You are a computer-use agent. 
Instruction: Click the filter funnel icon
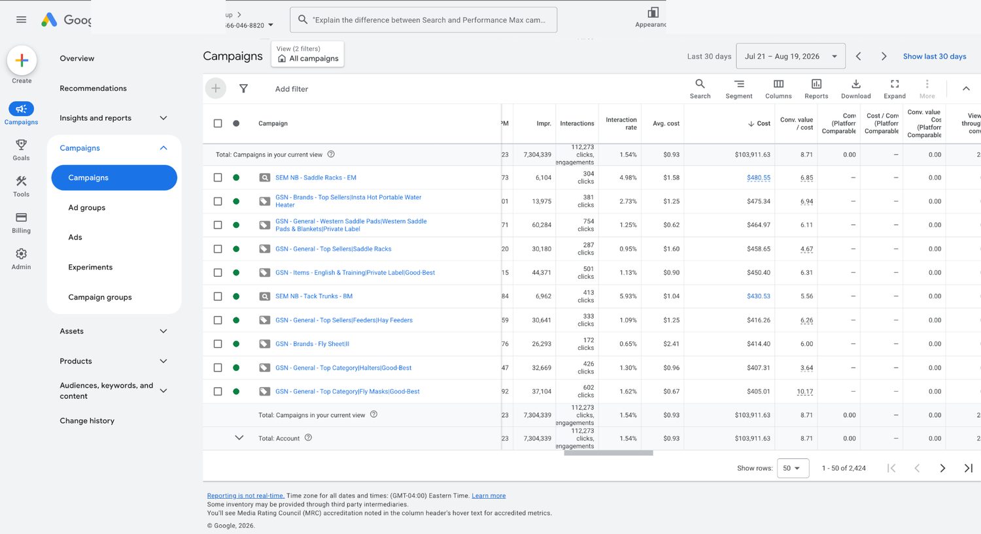[x=243, y=89]
